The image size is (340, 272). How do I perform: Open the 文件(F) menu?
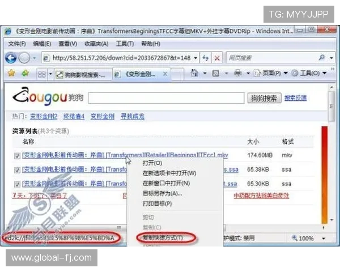click(17, 44)
